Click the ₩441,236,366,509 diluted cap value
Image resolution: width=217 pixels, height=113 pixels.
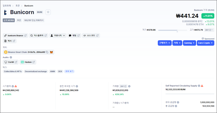pos(69,90)
